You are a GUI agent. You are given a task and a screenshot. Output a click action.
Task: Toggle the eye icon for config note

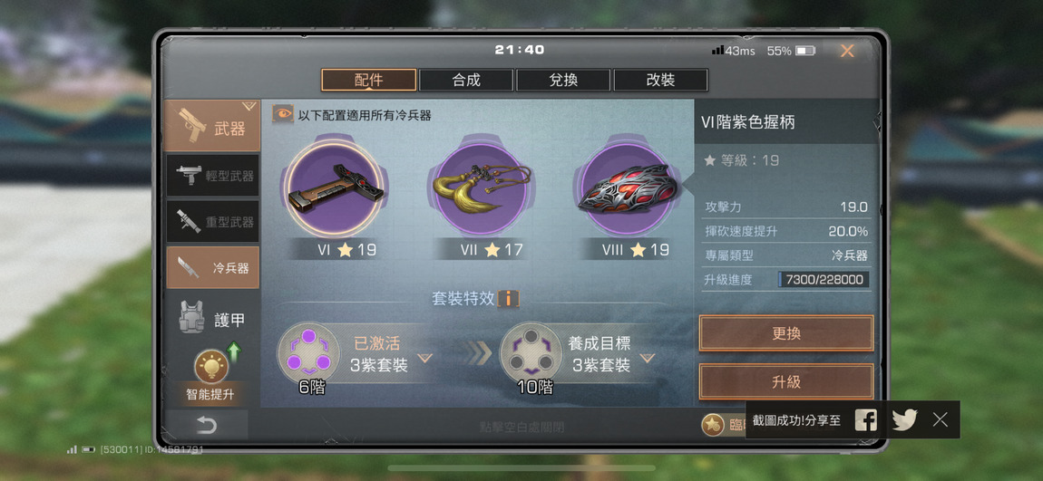(283, 114)
